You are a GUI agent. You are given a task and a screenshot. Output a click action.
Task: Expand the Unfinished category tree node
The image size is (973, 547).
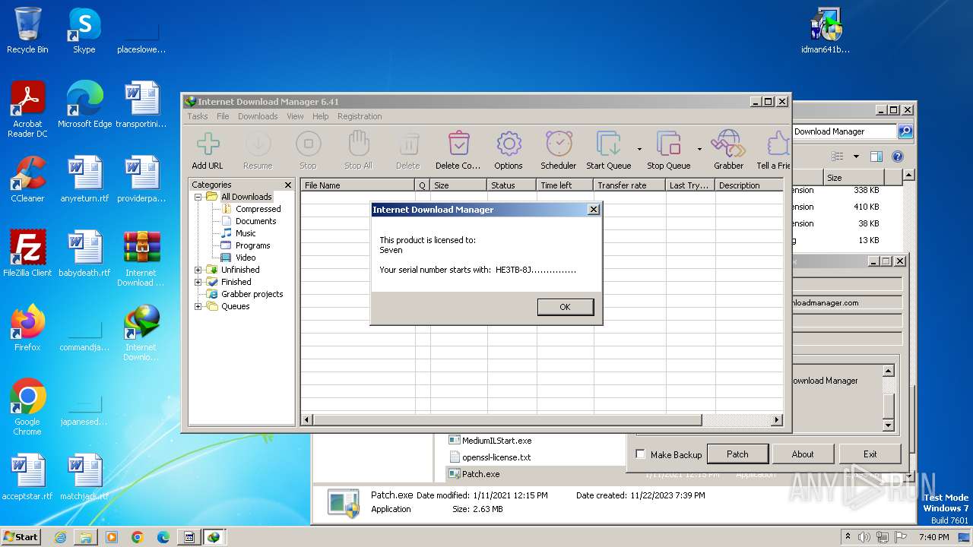pos(198,270)
